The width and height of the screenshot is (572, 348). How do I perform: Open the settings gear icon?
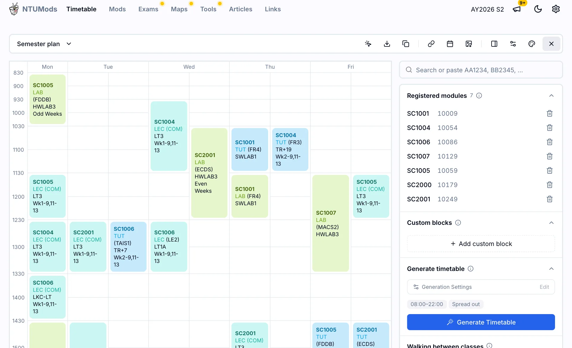[x=556, y=9]
